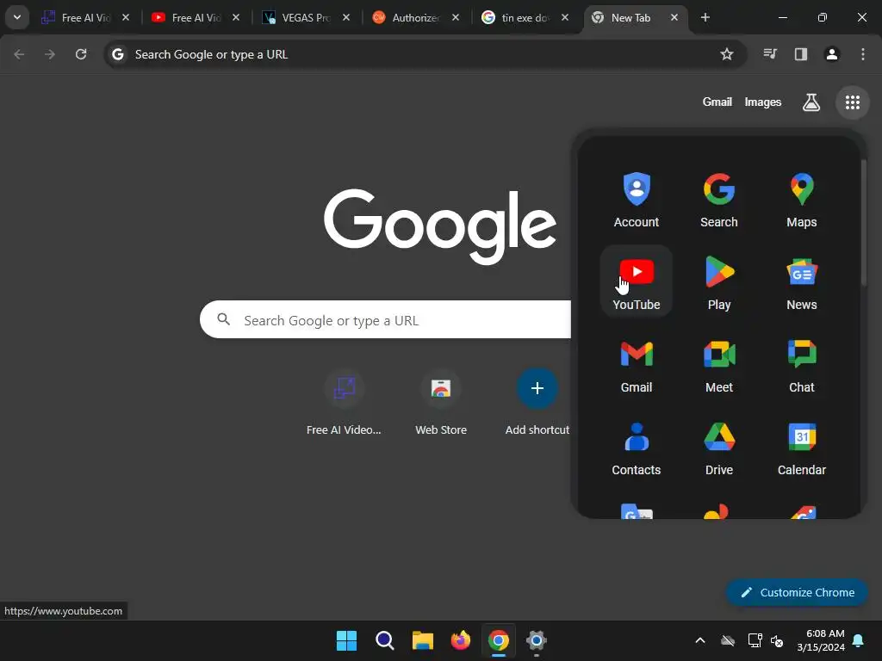Go forward to the next page
882x661 pixels.
click(x=50, y=54)
